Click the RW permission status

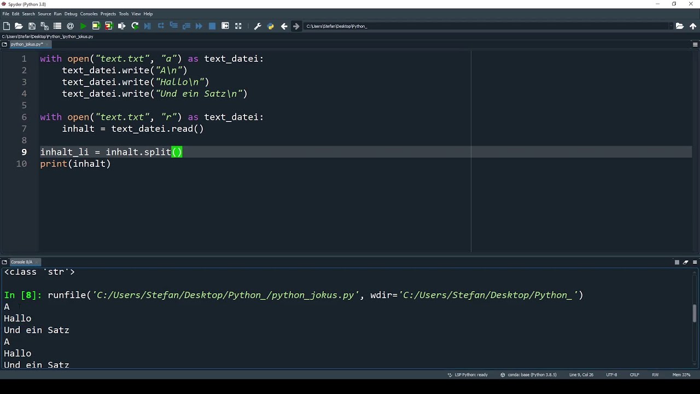[x=655, y=375]
